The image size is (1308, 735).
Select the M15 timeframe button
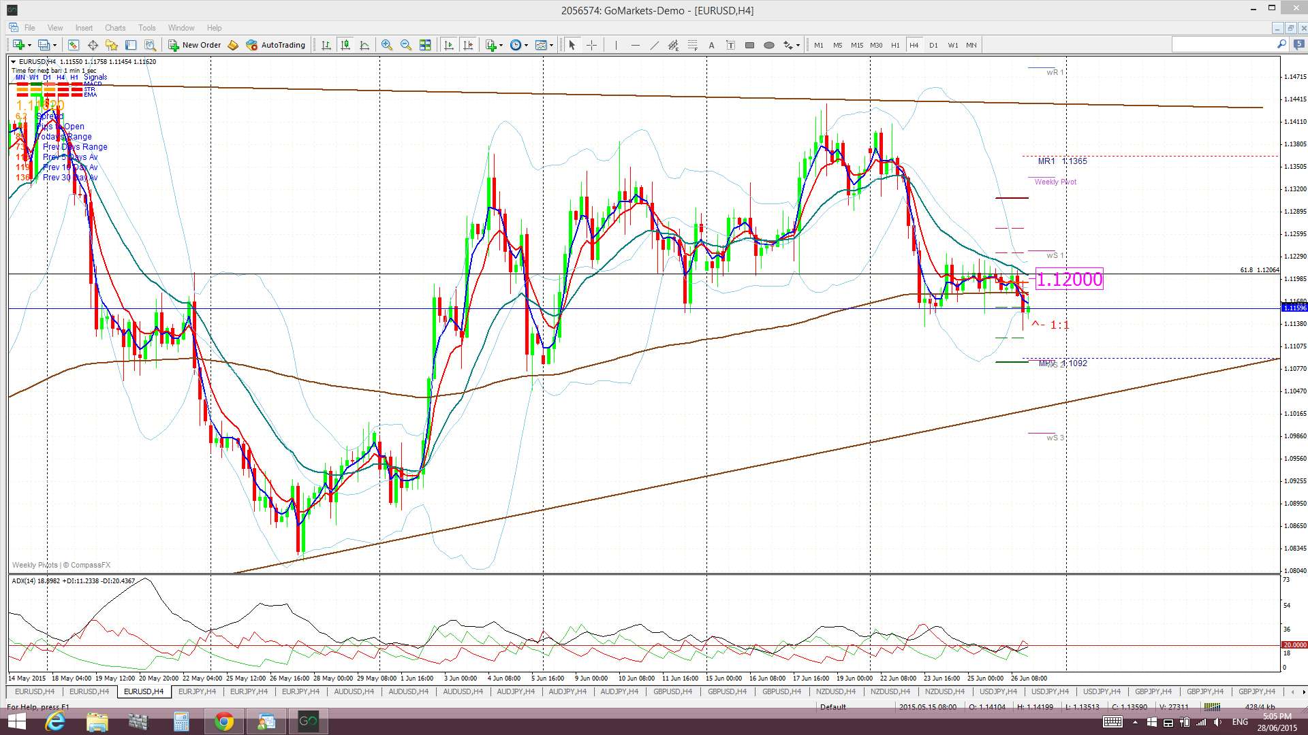click(x=856, y=45)
